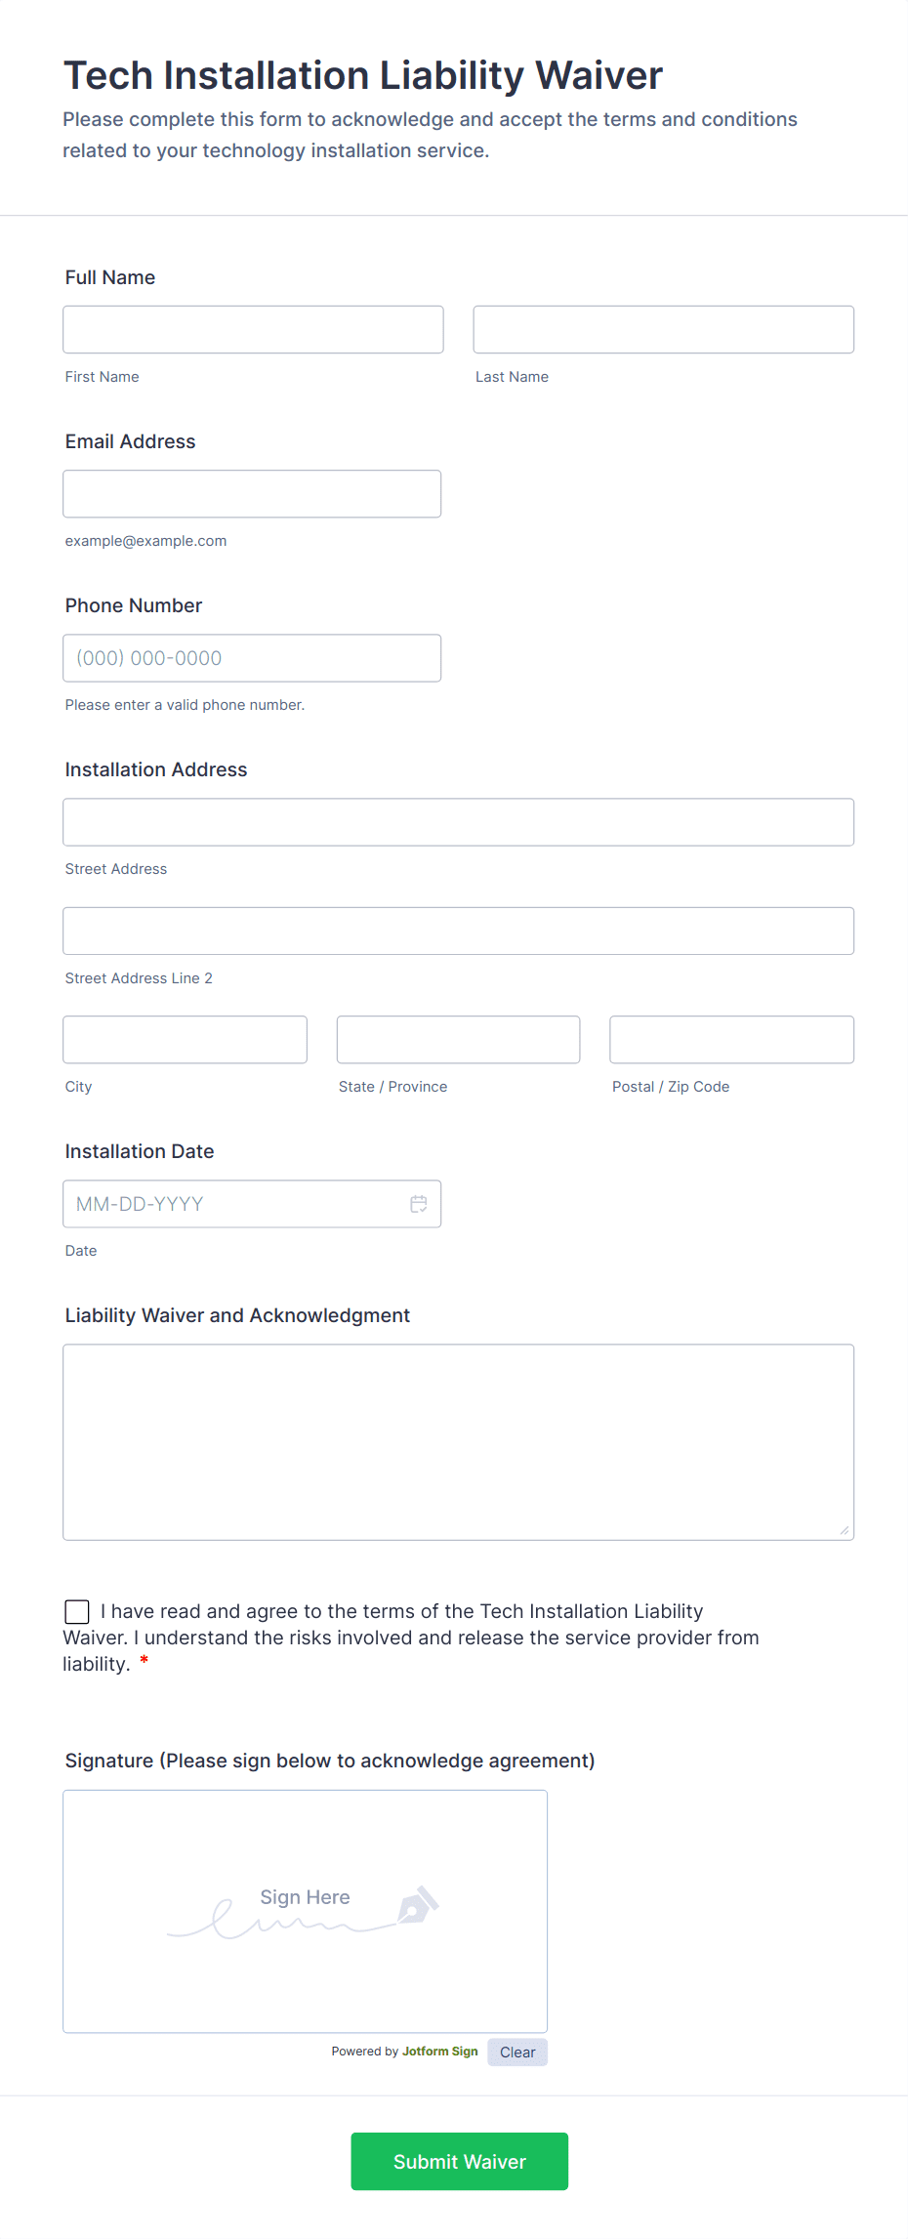908x2239 pixels.
Task: Click the First Name input field
Action: (252, 329)
